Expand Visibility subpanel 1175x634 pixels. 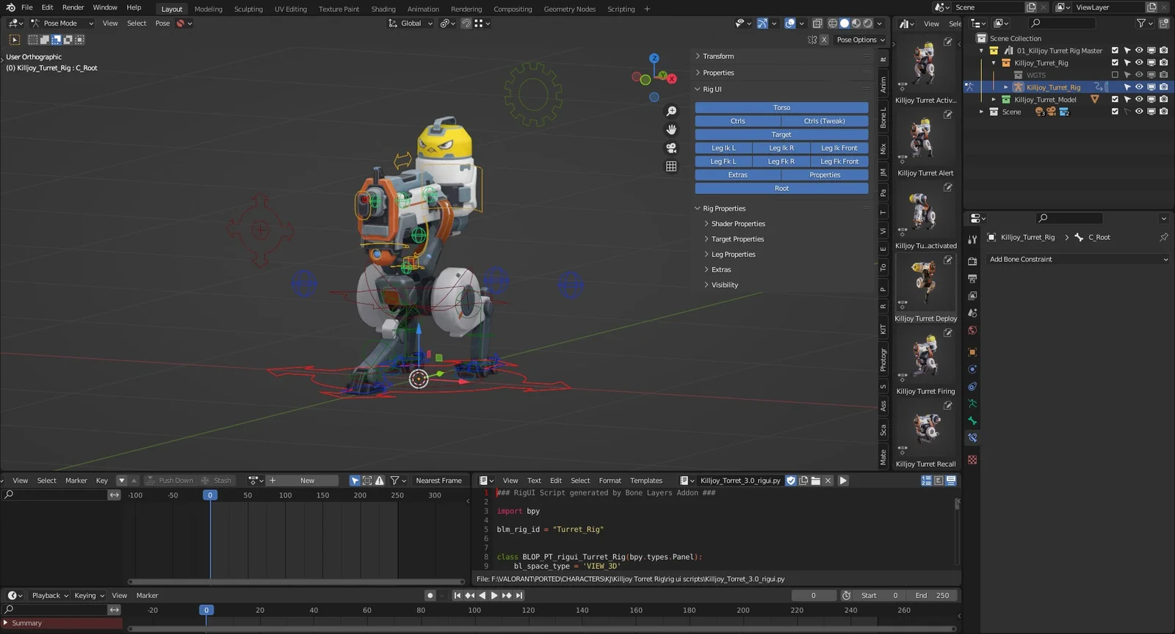point(724,285)
